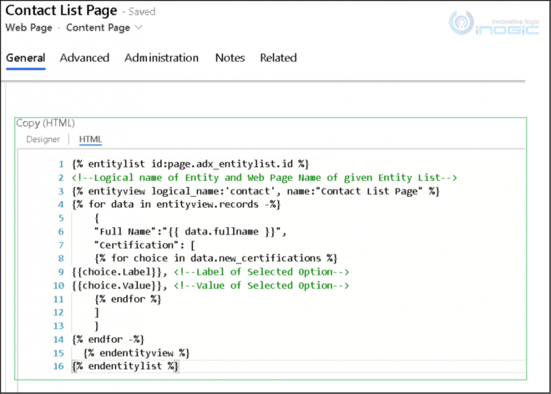Open the General tab
This screenshot has height=394, width=551.
pyautogui.click(x=26, y=58)
